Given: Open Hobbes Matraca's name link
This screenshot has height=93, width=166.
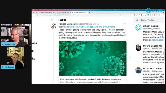Looking at the screenshot, I should click(67, 24).
